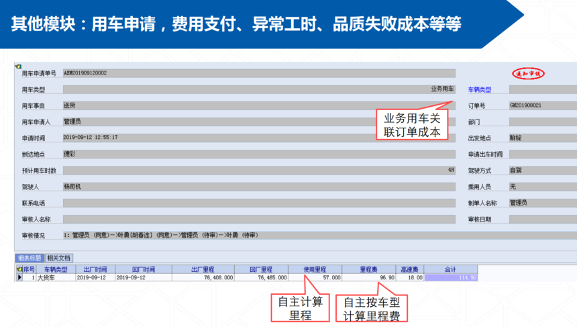This screenshot has width=577, height=327.
Task: Click the 驾驶方式 field showing 自驾
Action: pos(543,170)
